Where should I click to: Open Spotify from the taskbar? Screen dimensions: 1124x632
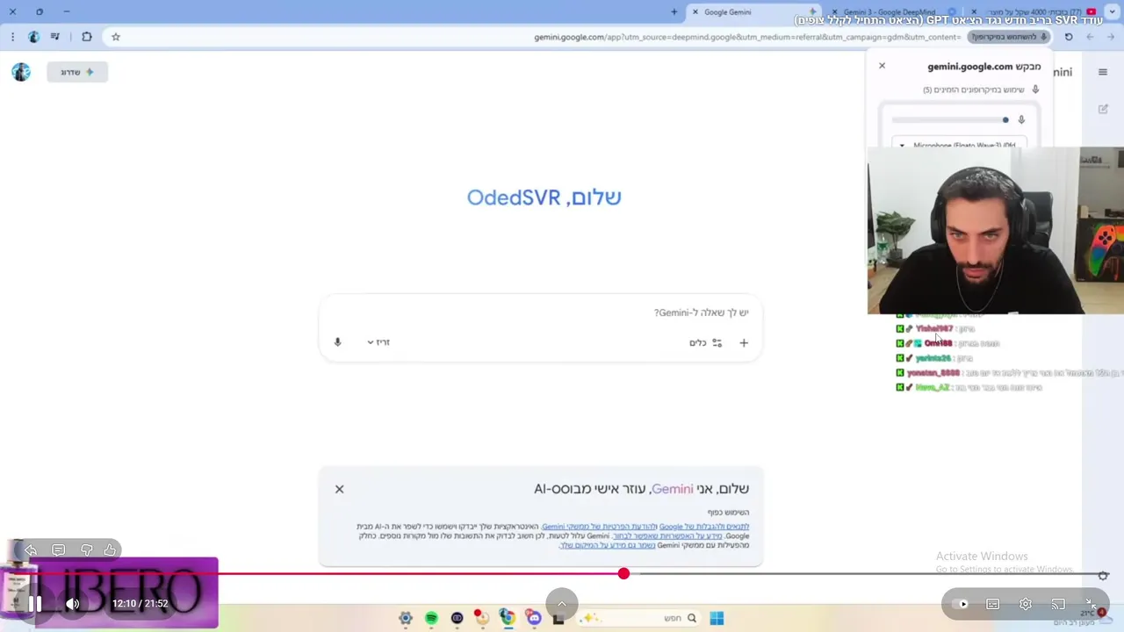pos(431,618)
